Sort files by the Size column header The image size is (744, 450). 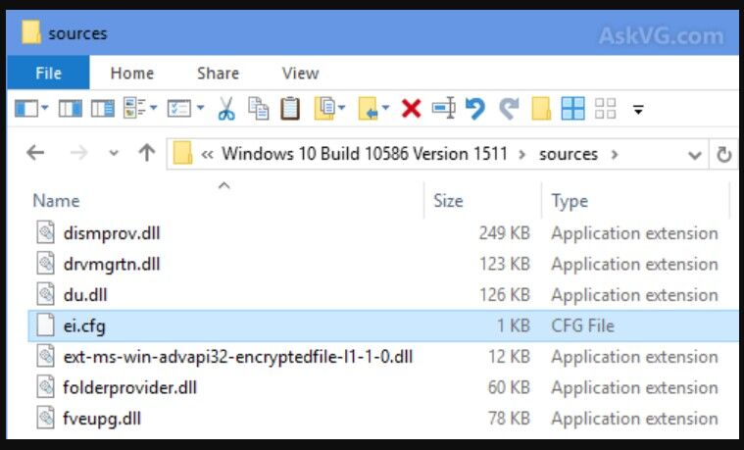point(448,201)
